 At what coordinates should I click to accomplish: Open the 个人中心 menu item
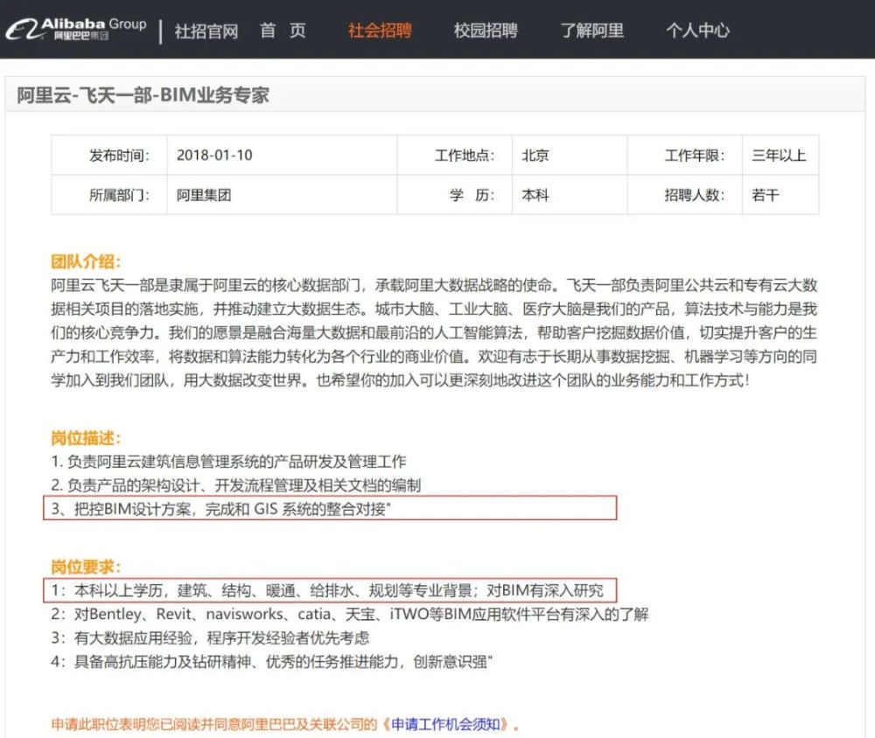(697, 30)
